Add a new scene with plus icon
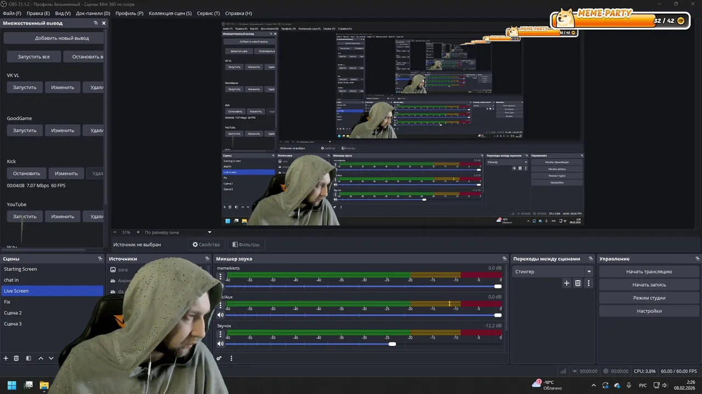702x394 pixels. (6, 358)
